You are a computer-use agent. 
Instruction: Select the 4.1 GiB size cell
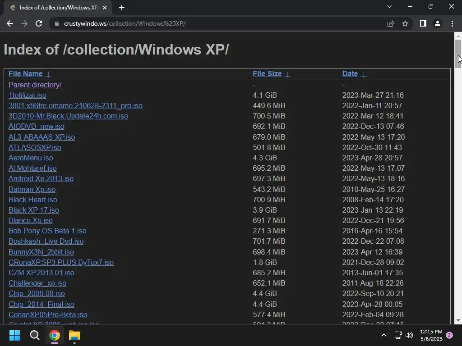265,95
